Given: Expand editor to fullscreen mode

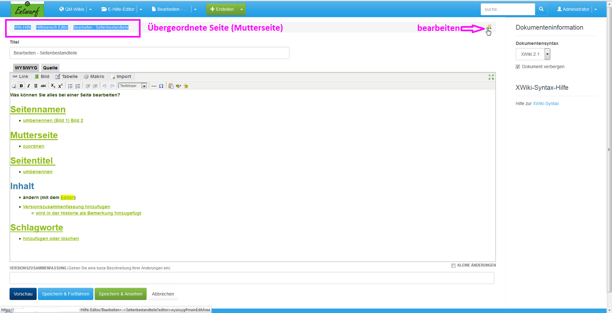Looking at the screenshot, I should click(491, 77).
